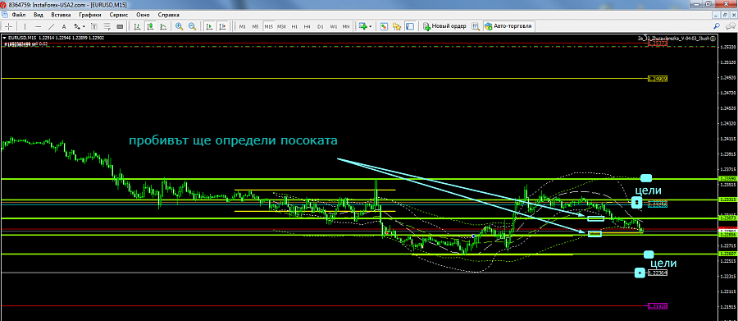Click the EURUSD,M15 chart title triangle

click(4, 37)
